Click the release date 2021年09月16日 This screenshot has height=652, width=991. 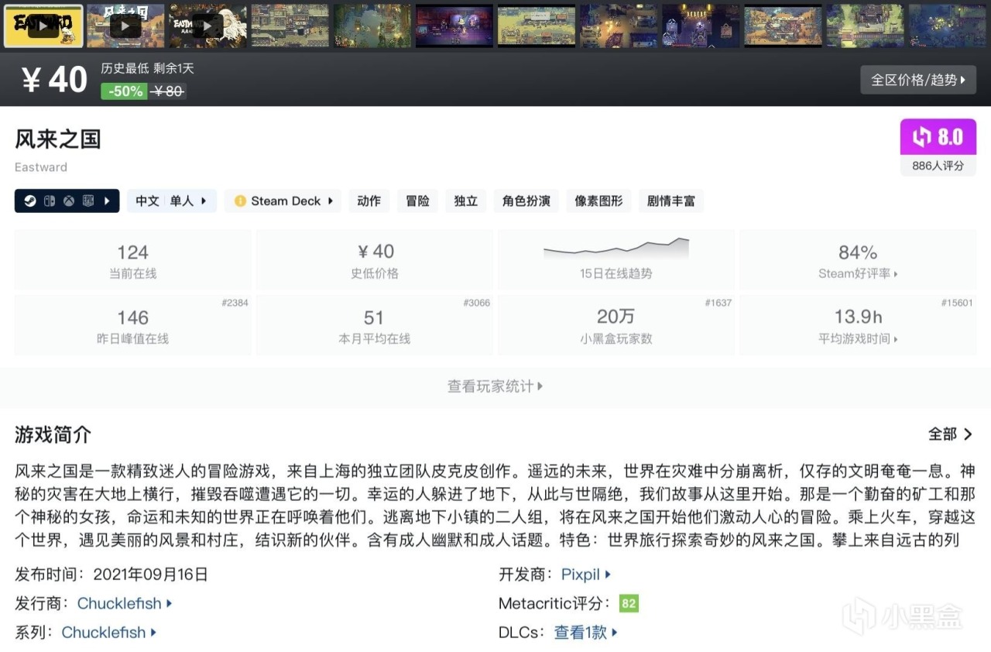[x=150, y=575]
